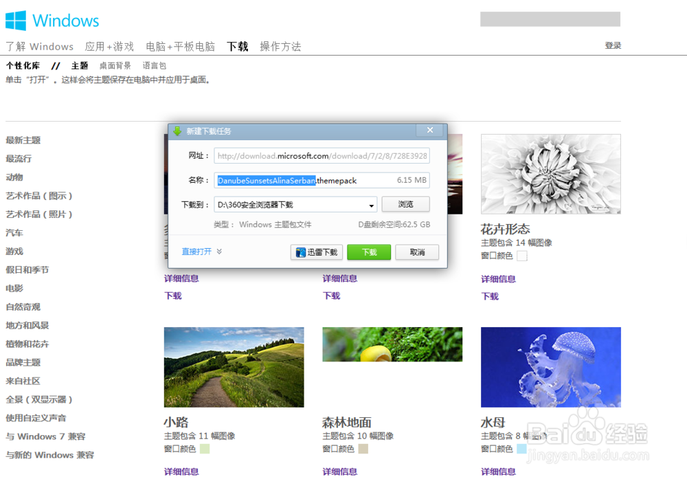Select the 应用+游戏 navigation item
Image resolution: width=687 pixels, height=479 pixels.
109,46
